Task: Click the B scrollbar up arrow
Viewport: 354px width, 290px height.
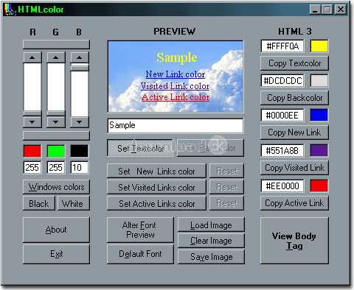Action: [79, 57]
